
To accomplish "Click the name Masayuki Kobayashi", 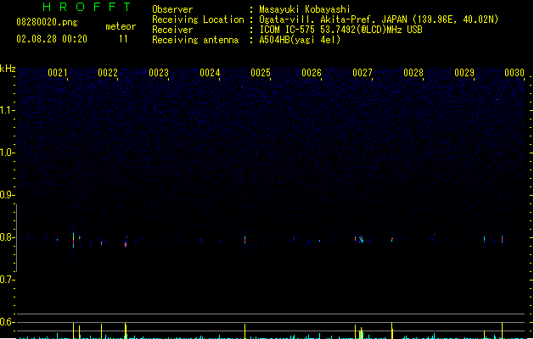I will pyautogui.click(x=305, y=9).
